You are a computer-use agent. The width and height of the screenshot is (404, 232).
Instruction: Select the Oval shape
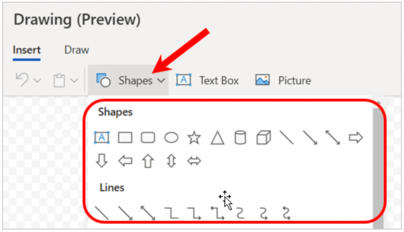(171, 137)
